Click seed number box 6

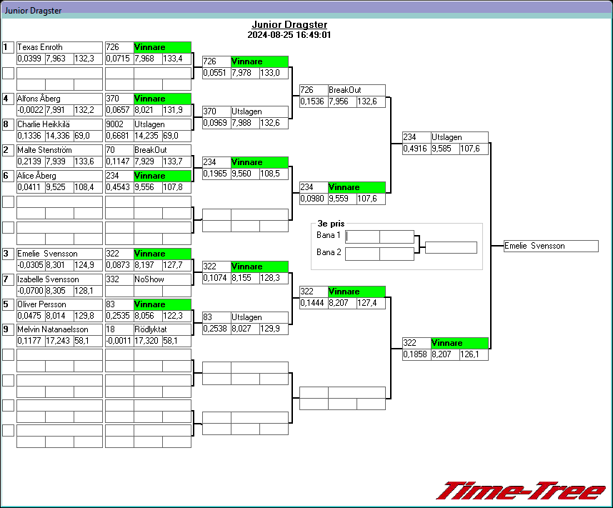click(x=8, y=176)
